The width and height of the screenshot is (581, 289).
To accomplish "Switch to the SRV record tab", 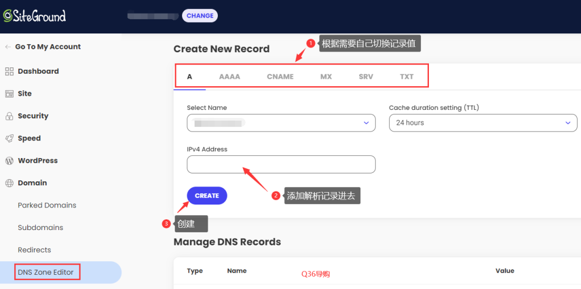I will tap(366, 77).
